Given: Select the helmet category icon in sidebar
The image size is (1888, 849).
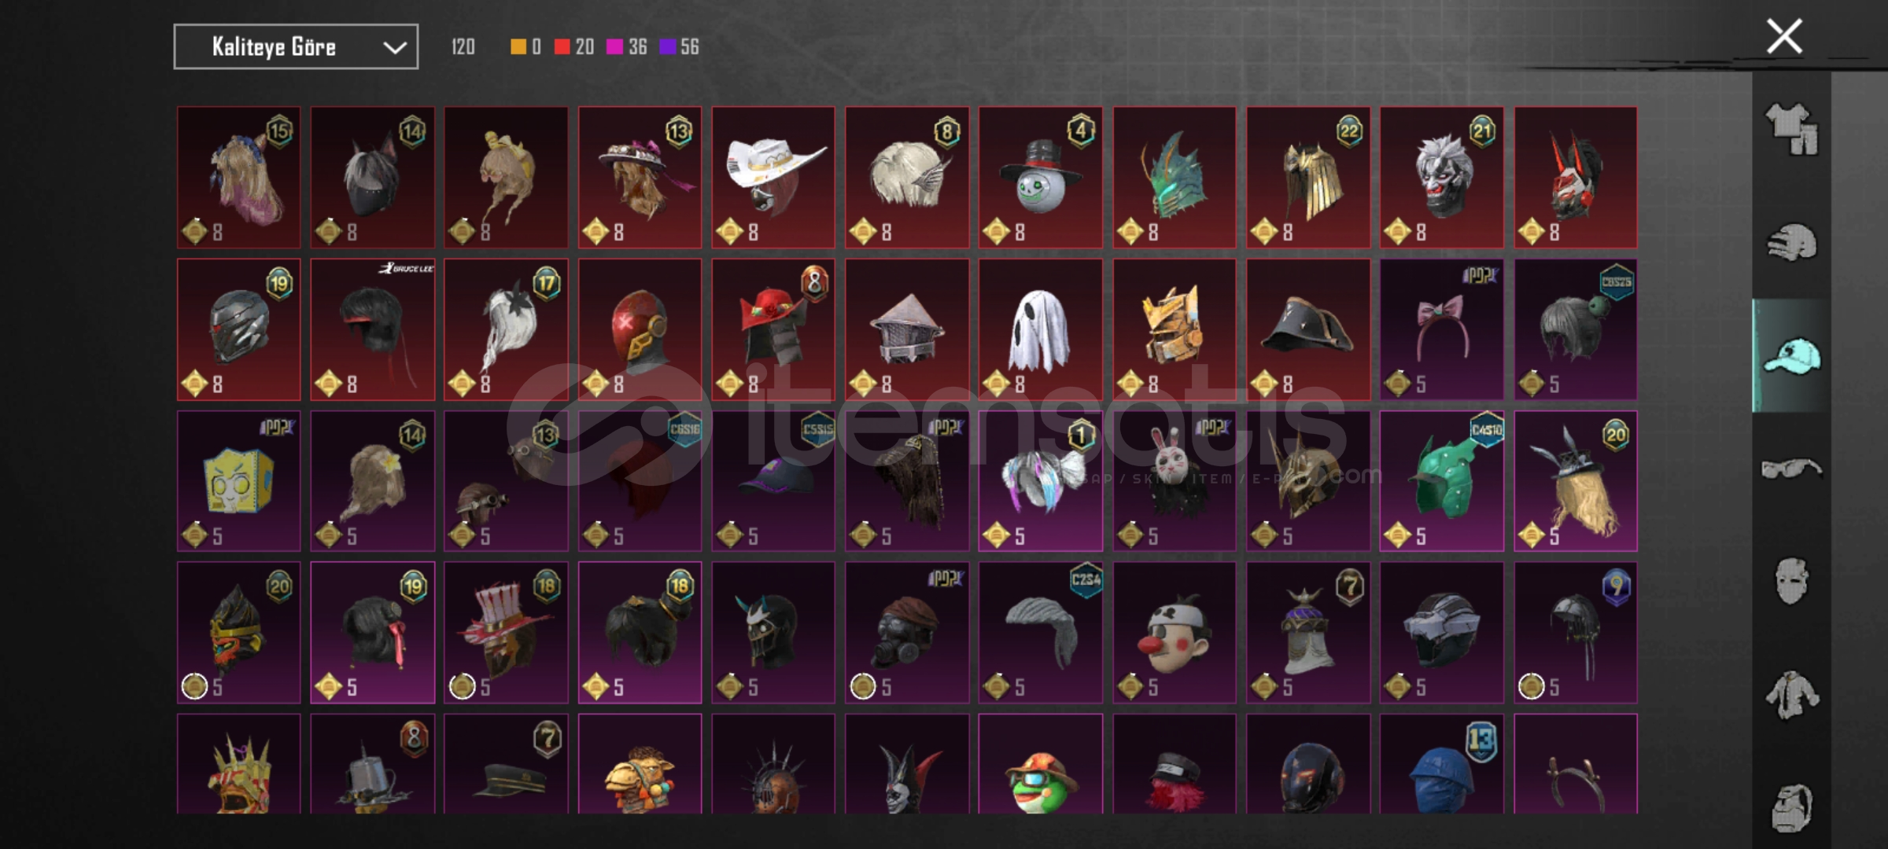Looking at the screenshot, I should click(1792, 242).
